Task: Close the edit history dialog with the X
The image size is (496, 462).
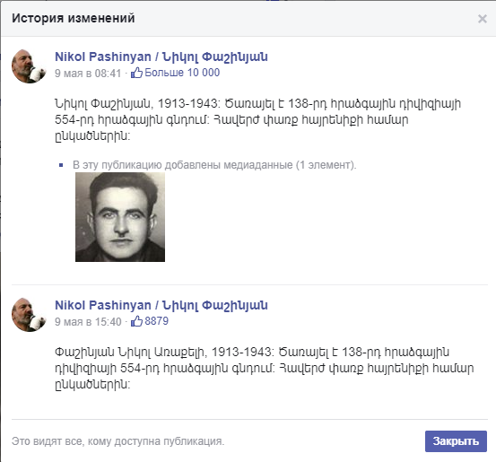Action: click(x=482, y=19)
